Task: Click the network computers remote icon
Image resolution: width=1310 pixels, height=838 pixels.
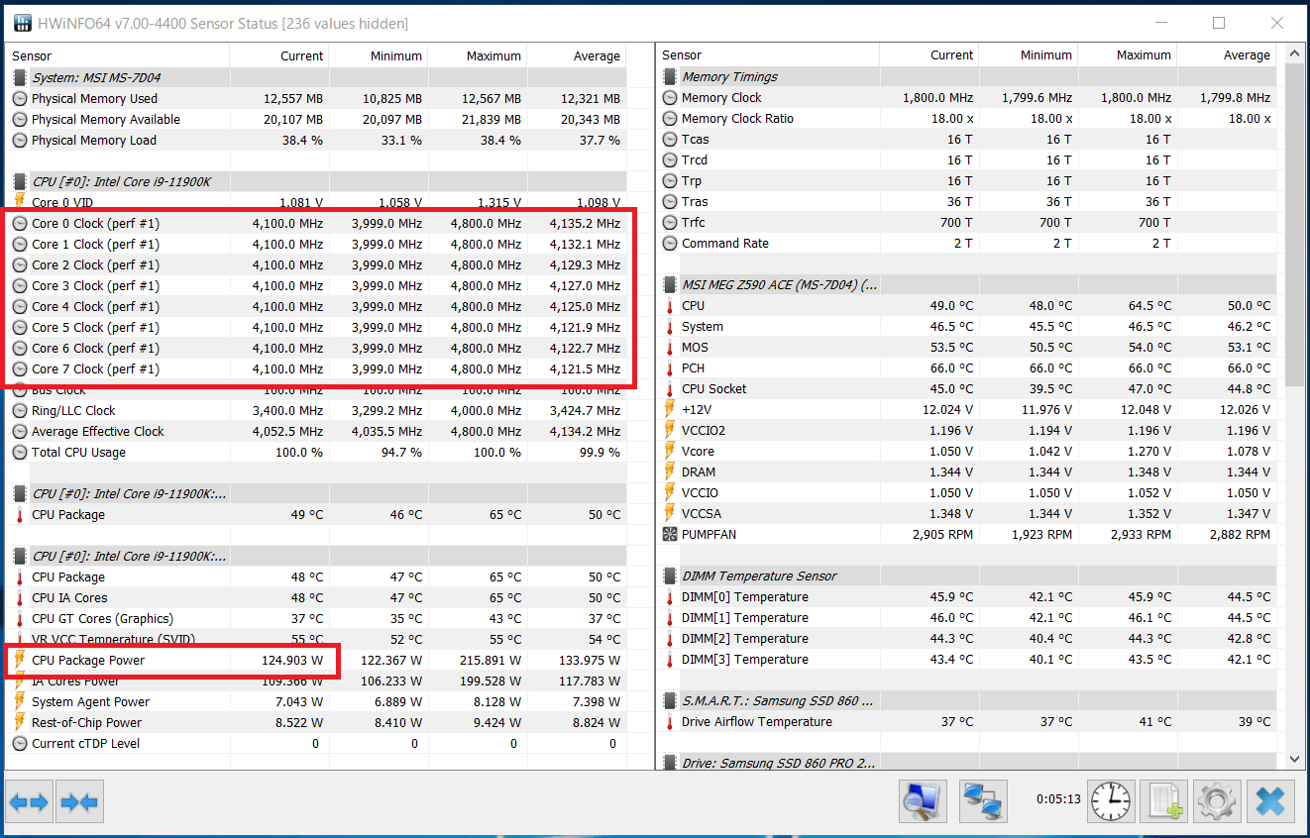Action: [x=983, y=801]
